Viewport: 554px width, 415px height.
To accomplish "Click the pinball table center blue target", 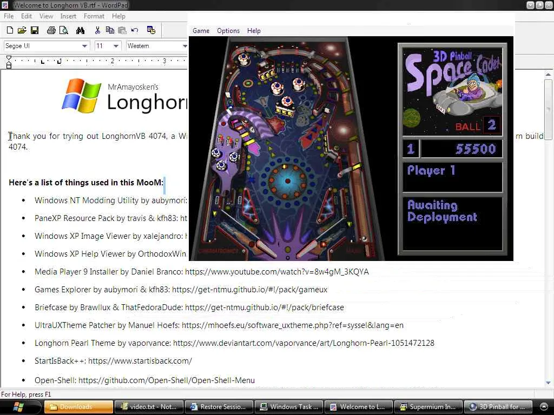I will coord(288,180).
